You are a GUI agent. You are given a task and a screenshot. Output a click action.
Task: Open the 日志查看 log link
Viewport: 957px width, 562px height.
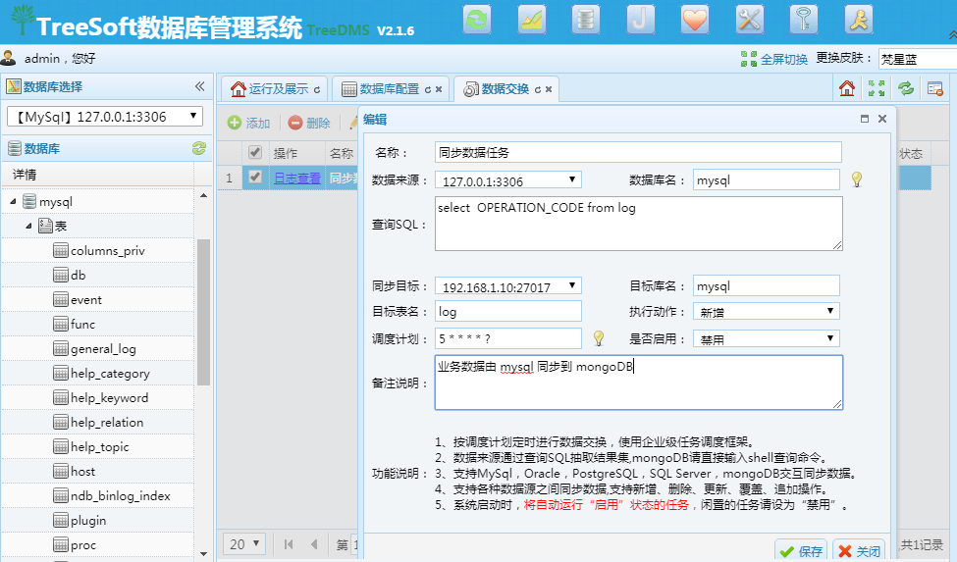pyautogui.click(x=296, y=178)
